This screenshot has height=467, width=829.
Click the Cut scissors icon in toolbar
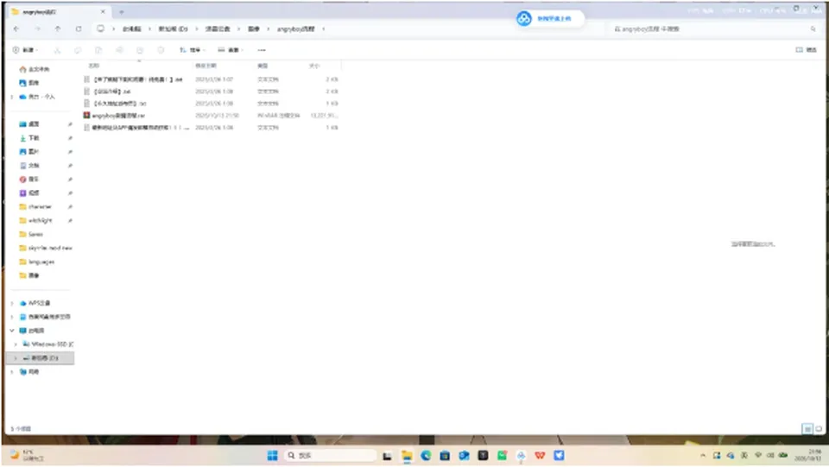point(57,50)
